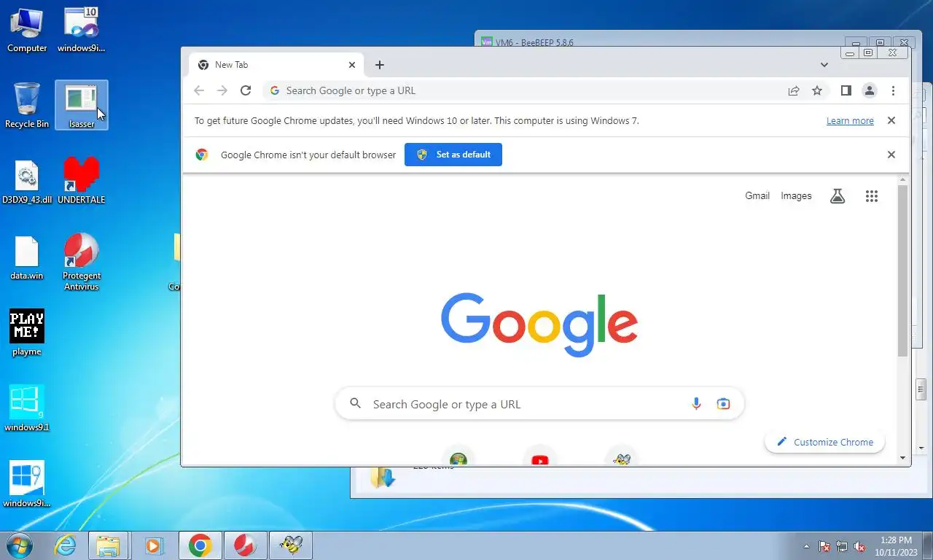Viewport: 933px width, 560px height.
Task: Close the New Tab tab
Action: (352, 65)
